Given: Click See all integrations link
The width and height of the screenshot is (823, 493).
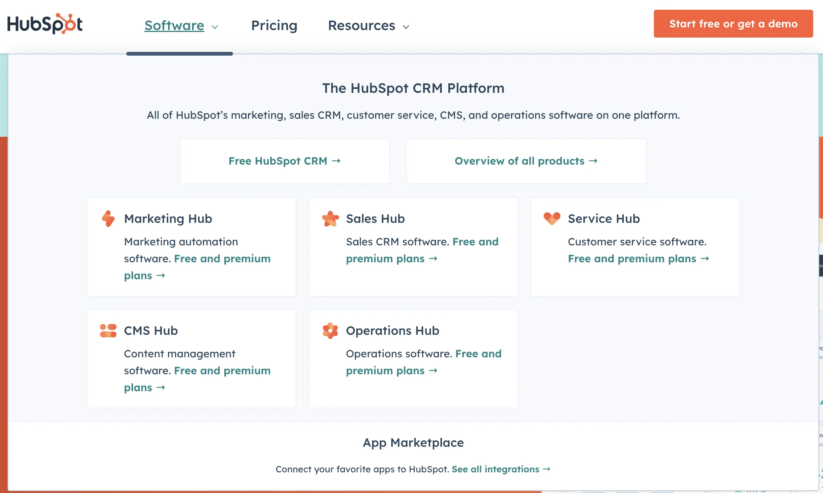Looking at the screenshot, I should (x=495, y=469).
